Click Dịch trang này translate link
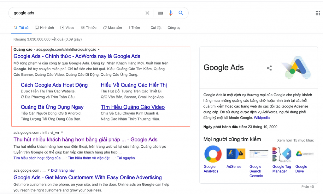 pos(63,170)
